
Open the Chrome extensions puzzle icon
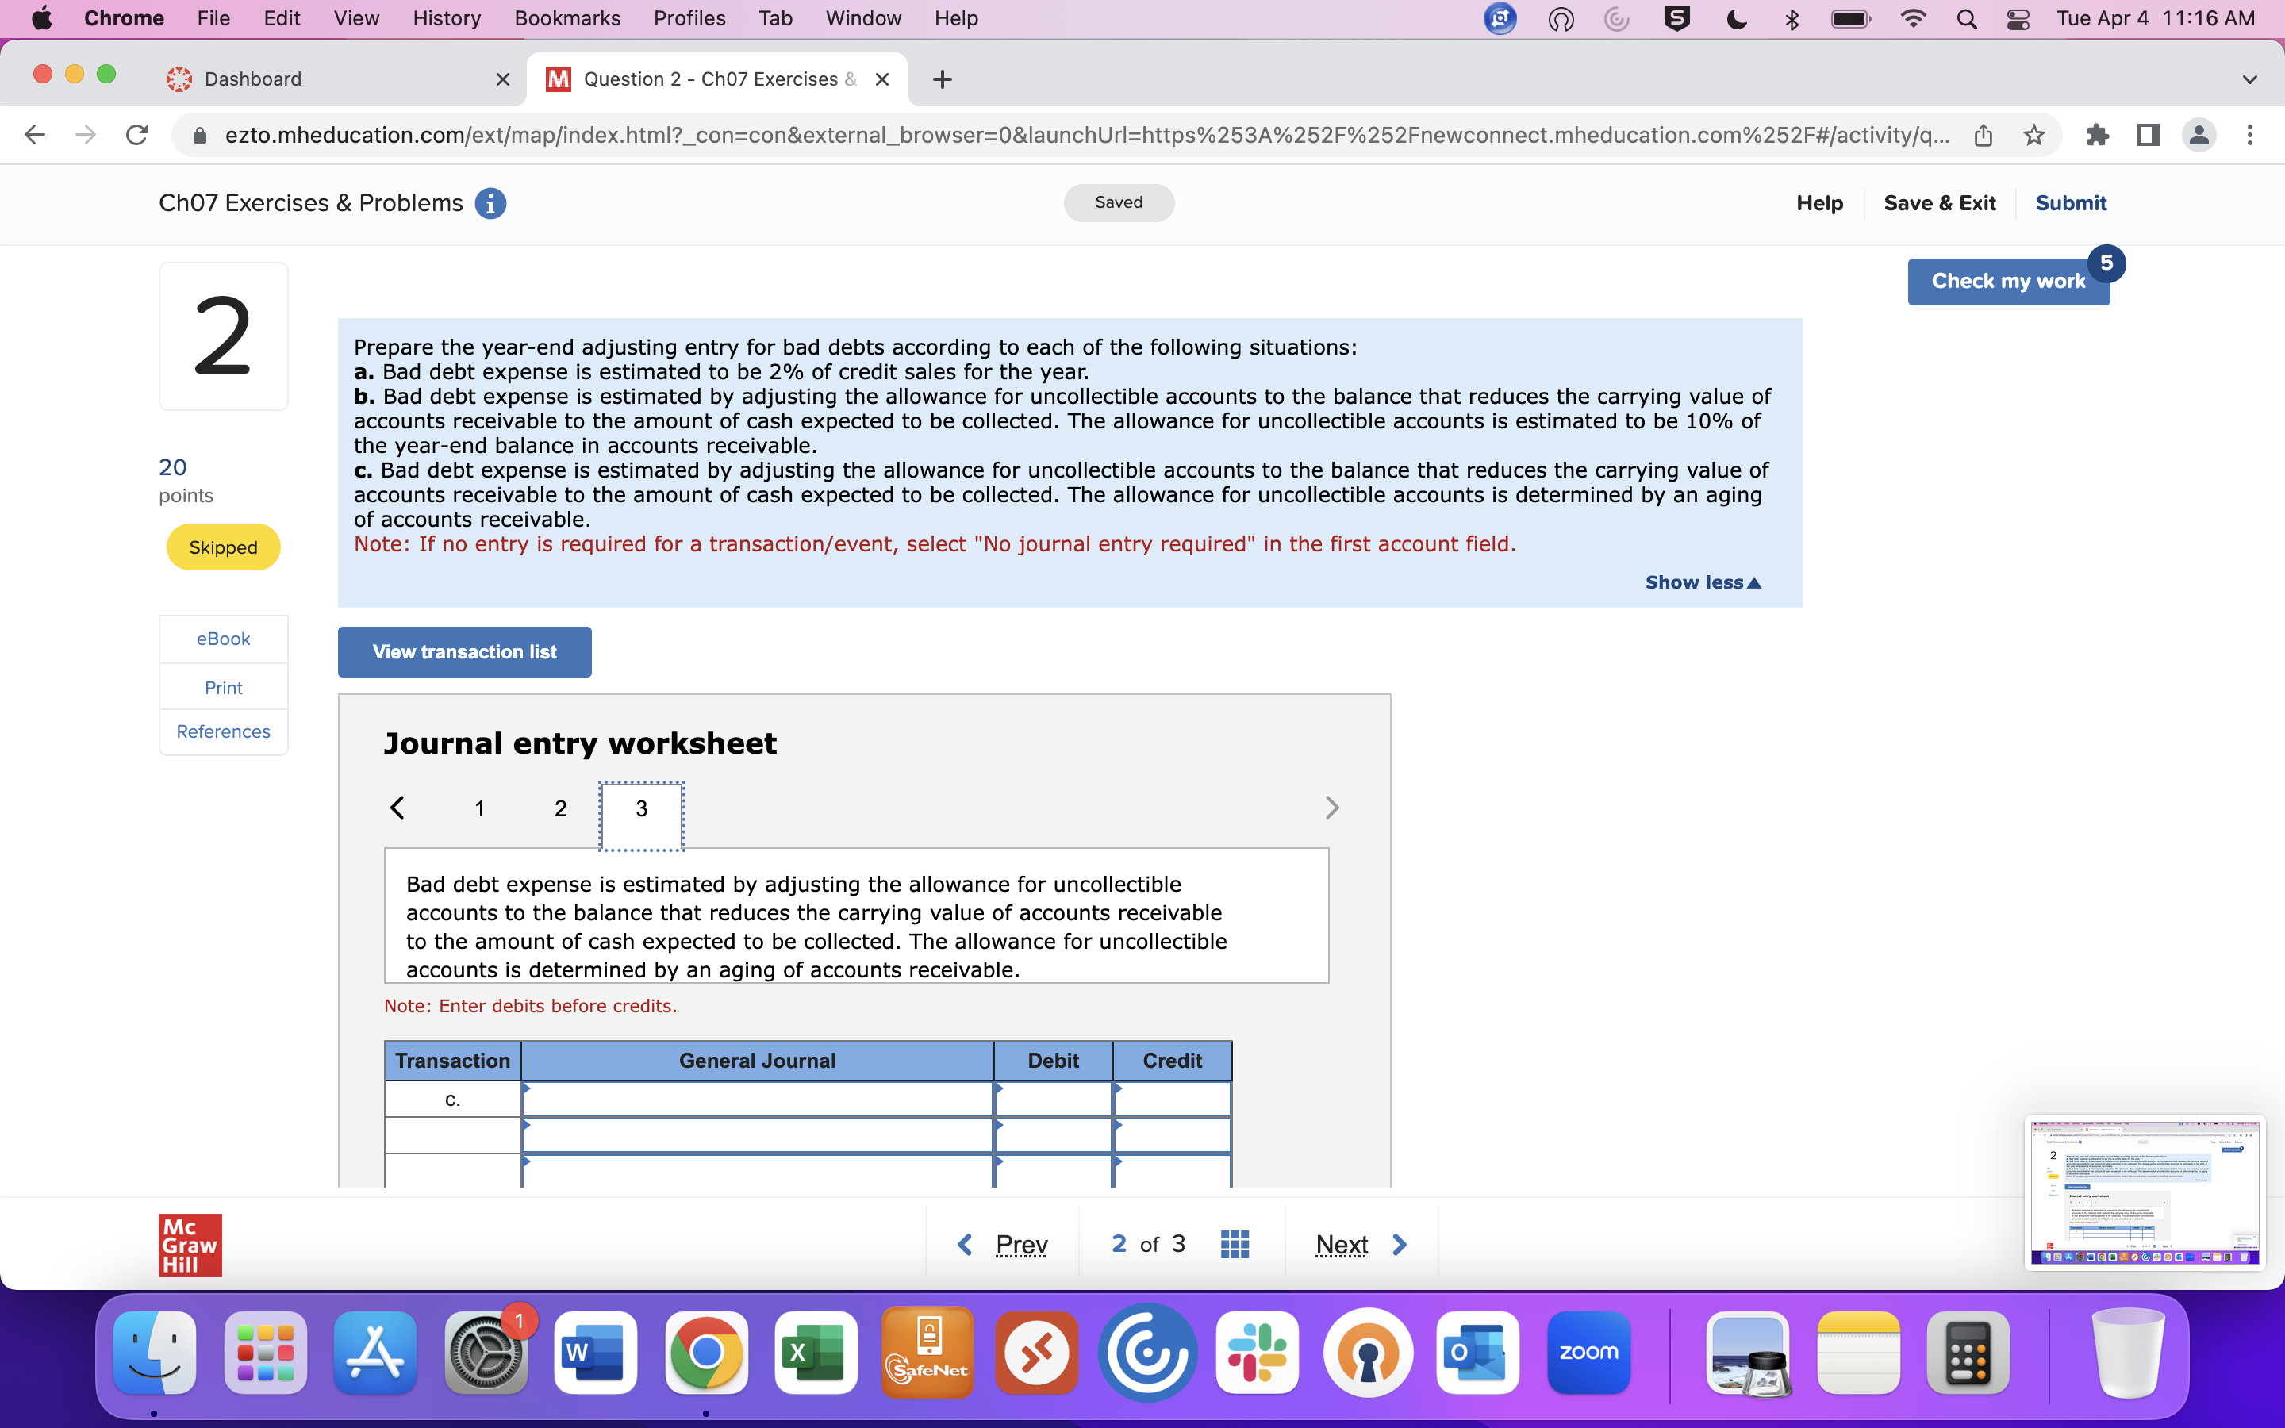tap(2098, 135)
